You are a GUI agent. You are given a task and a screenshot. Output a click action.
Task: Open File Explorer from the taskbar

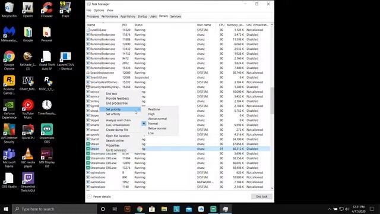pyautogui.click(x=164, y=209)
